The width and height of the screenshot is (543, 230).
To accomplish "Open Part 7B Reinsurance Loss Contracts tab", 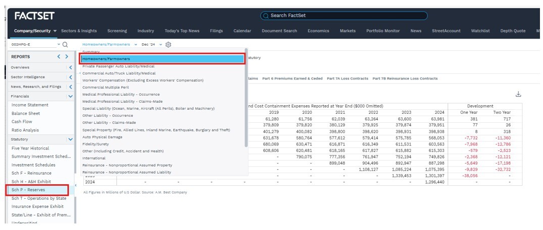I will [x=405, y=79].
